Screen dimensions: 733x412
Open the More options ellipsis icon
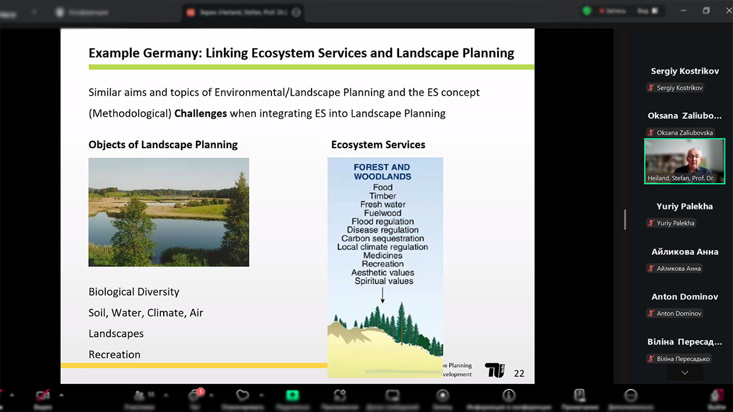[630, 396]
